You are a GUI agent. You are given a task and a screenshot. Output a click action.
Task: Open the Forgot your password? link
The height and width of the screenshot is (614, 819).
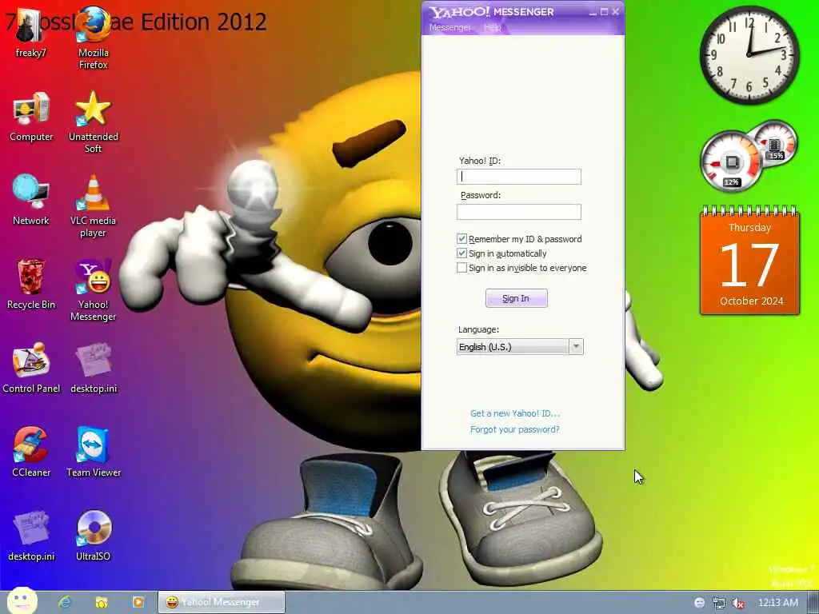(514, 429)
